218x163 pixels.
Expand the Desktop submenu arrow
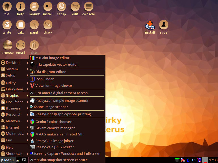click(x=28, y=62)
